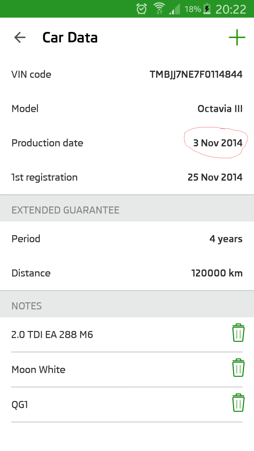
Task: Tap the back arrow icon
Action: (x=20, y=37)
